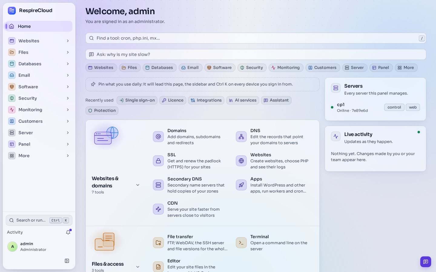The image size is (436, 272).
Task: Click the control tag on cp1
Action: [394, 107]
